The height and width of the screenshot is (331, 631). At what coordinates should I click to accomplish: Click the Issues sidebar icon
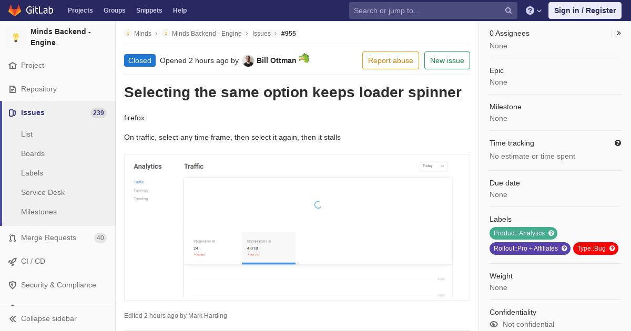coord(13,112)
